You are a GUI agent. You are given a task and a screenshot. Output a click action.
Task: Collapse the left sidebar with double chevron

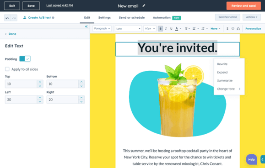click(86, 26)
